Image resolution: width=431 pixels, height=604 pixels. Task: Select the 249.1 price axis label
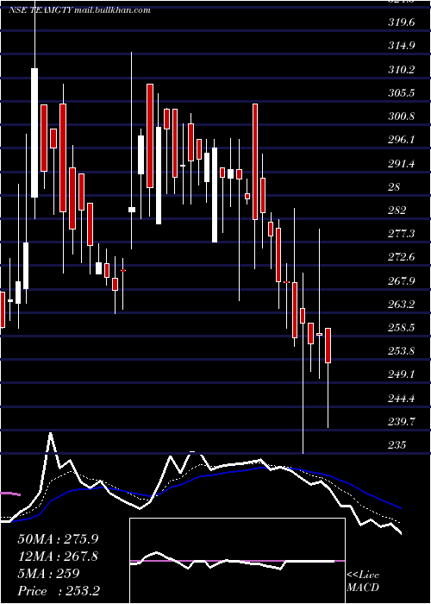(402, 375)
